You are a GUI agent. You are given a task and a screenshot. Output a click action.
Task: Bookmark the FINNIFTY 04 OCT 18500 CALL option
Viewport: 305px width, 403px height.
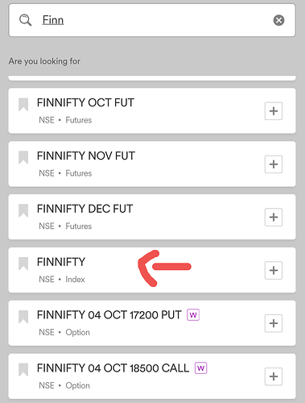[23, 370]
